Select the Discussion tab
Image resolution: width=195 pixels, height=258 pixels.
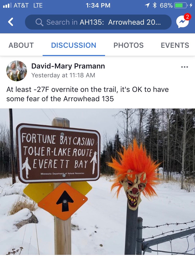[74, 45]
